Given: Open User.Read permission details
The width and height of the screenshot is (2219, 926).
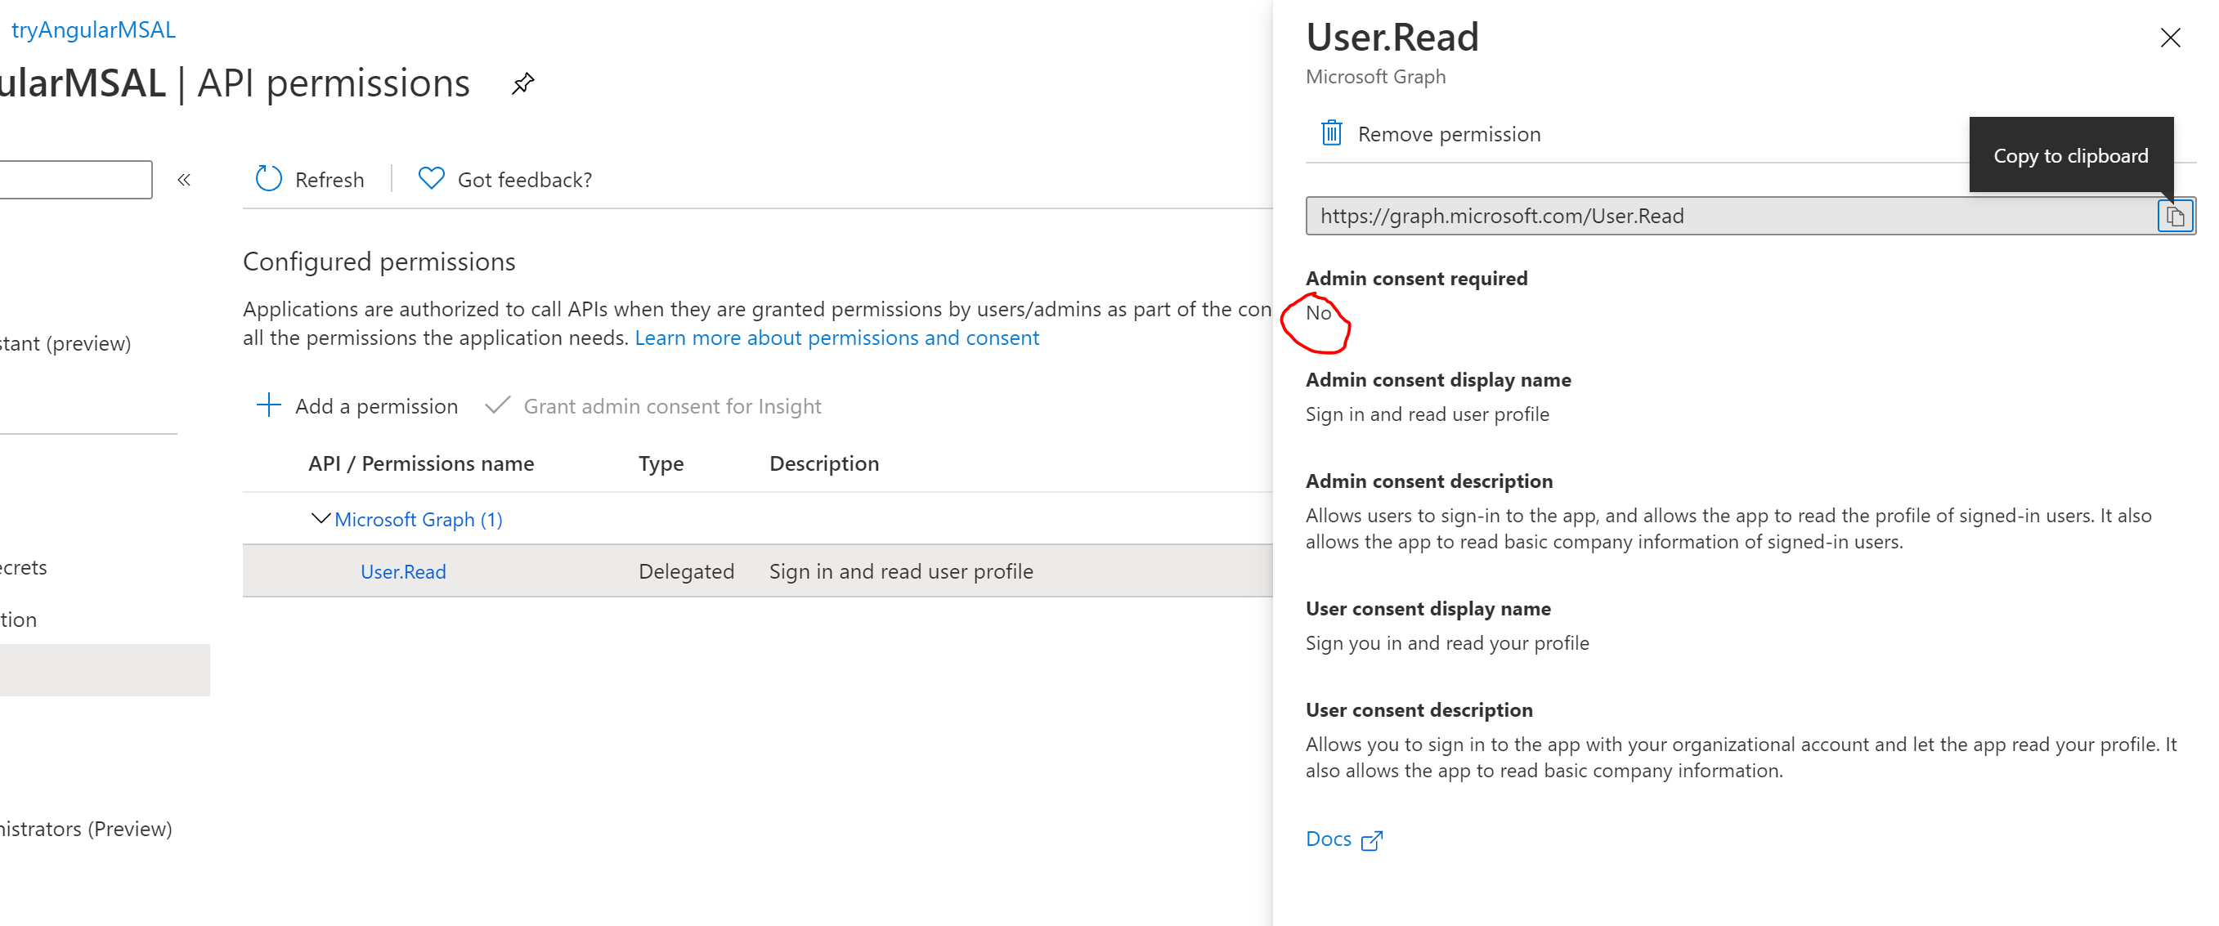Looking at the screenshot, I should (x=403, y=571).
